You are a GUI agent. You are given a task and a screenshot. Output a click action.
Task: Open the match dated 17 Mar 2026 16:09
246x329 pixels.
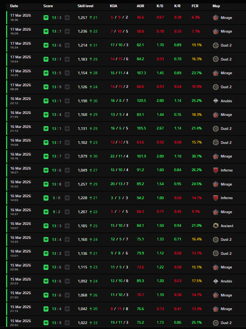click(126, 31)
